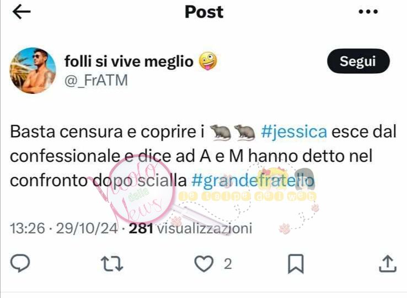View the 281 visualizzazioni count
Screen dimensions: 407x298
click(x=190, y=228)
